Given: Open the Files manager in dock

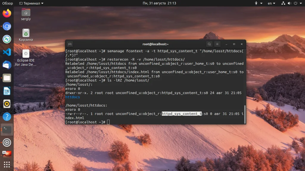Looking at the screenshot, I should pyautogui.click(x=7, y=78).
